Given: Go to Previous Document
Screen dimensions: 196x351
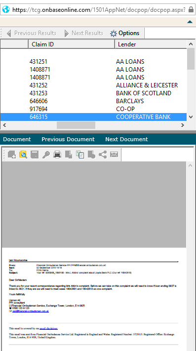Looking at the screenshot, I should (68, 139).
